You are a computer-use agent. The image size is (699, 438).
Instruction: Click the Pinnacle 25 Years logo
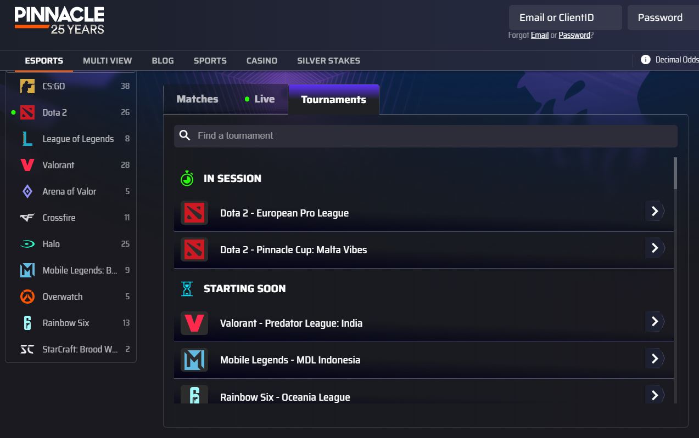(59, 21)
